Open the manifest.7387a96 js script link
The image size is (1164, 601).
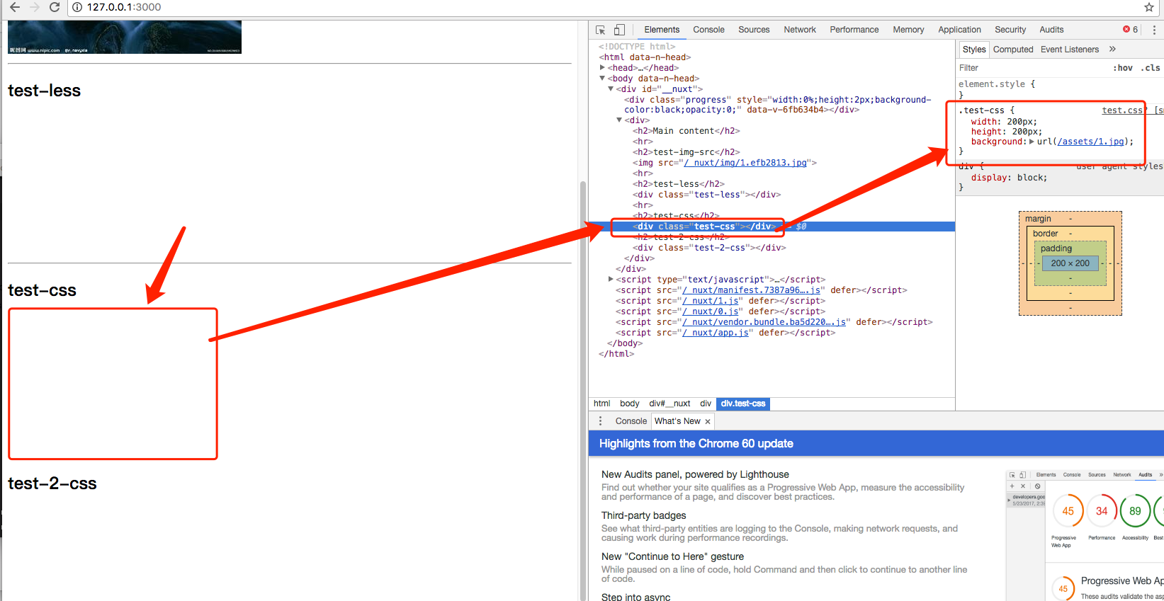(x=752, y=290)
